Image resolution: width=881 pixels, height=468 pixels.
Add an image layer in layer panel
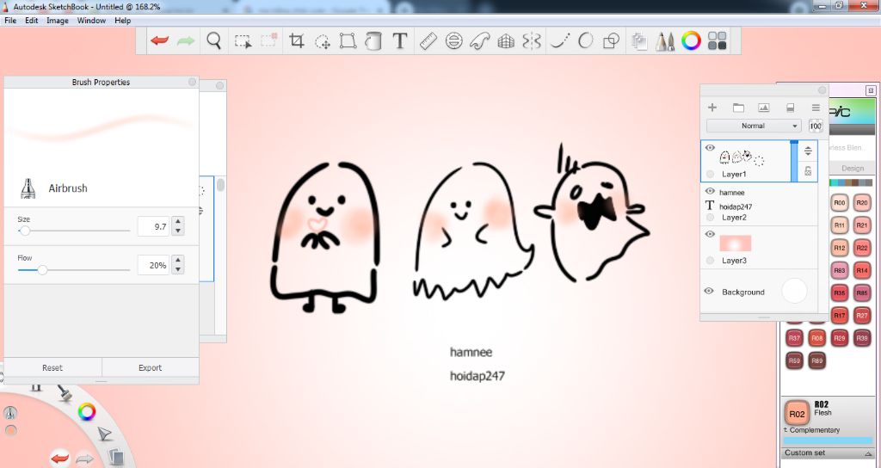coord(764,108)
